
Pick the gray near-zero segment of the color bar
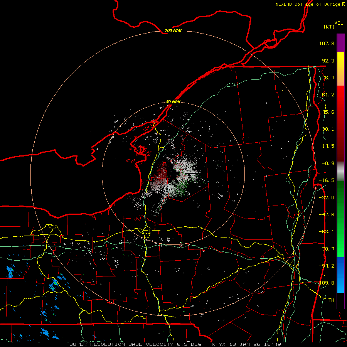340,172
